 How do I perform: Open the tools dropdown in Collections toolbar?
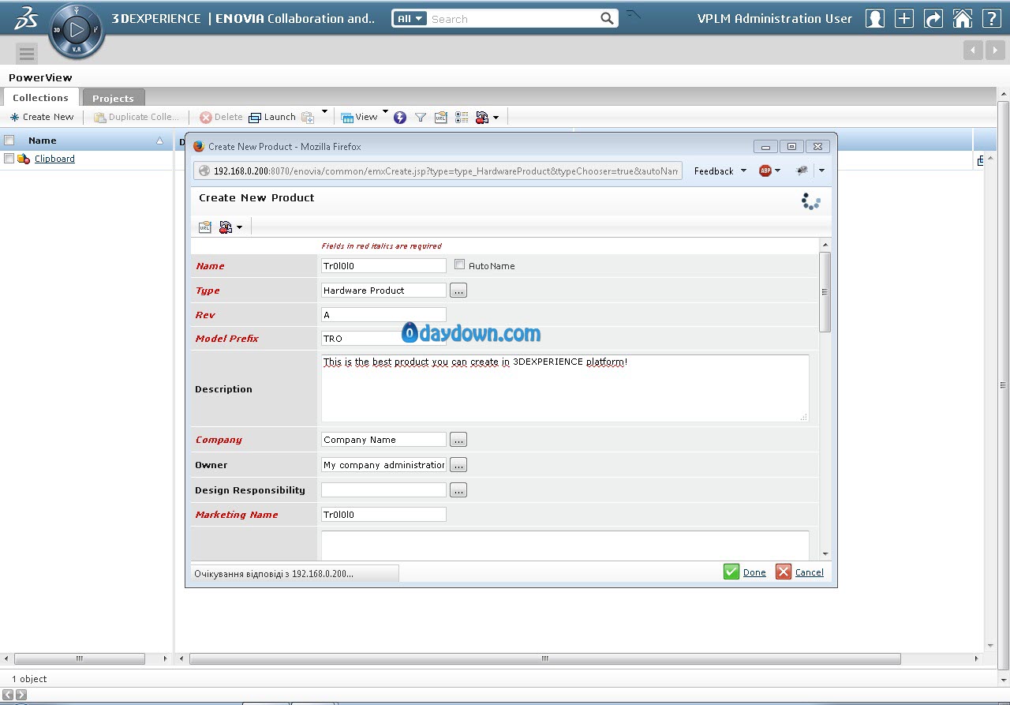click(x=487, y=118)
